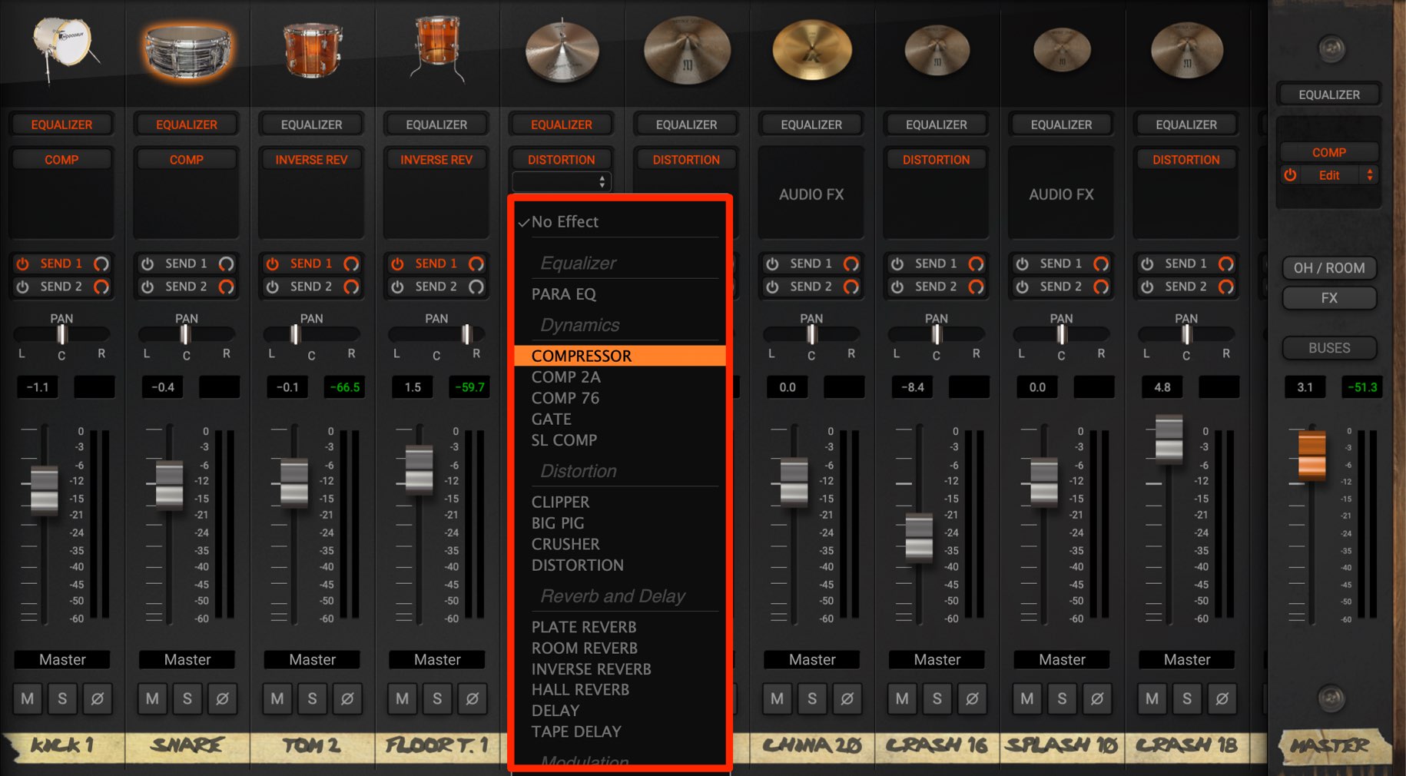Toggle master COMP power button
Screen dimensions: 1406x776
pyautogui.click(x=1290, y=175)
